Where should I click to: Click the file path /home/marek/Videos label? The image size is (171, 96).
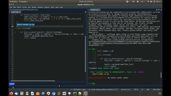(x=24, y=10)
